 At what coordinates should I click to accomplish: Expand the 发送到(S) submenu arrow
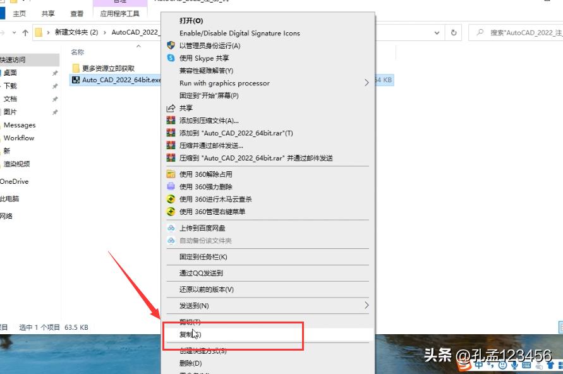tap(366, 305)
